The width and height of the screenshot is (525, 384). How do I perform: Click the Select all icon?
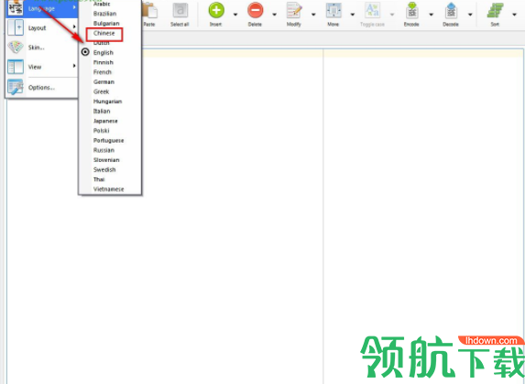[180, 10]
